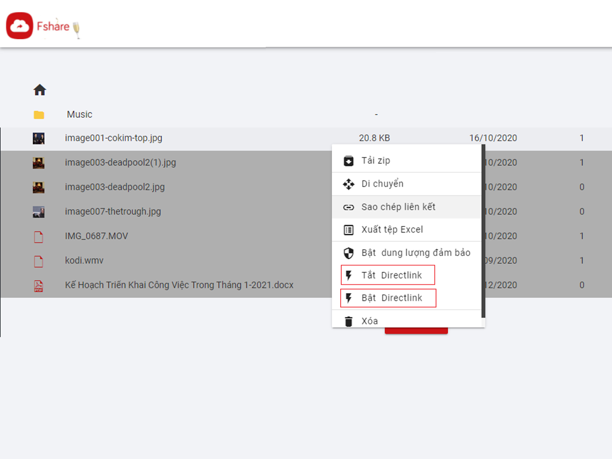Image resolution: width=612 pixels, height=459 pixels.
Task: Choose Xuất tệp Excel from context menu
Action: (392, 230)
